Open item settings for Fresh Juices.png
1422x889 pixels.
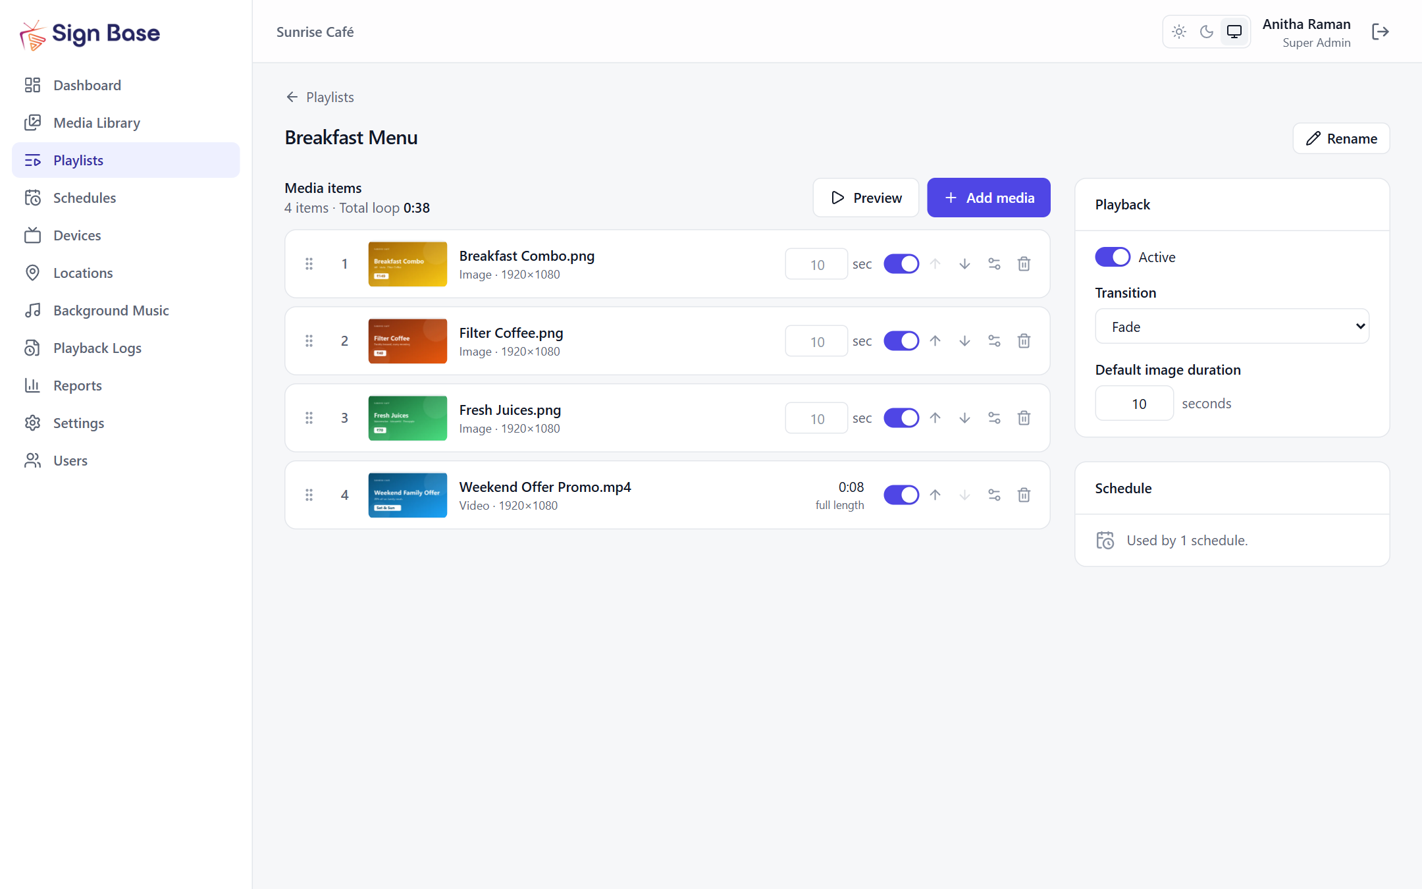tap(994, 418)
